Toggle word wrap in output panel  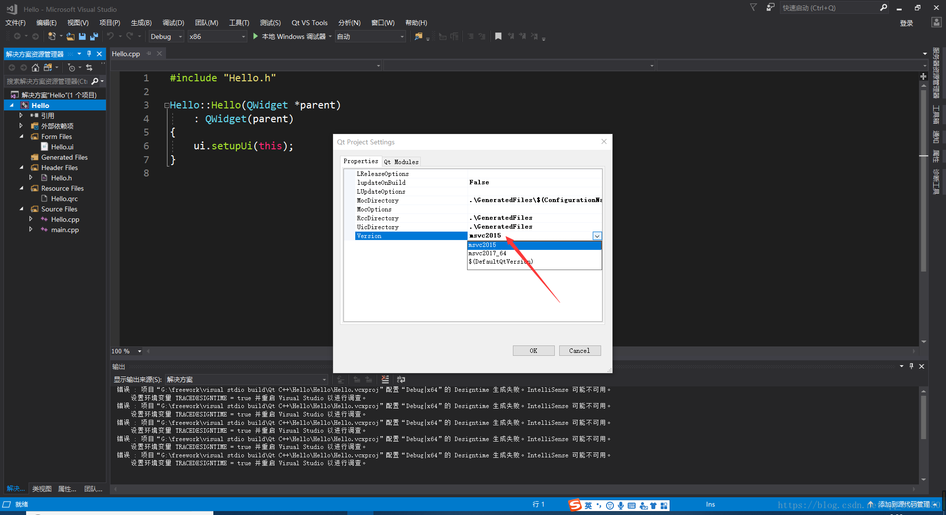tap(401, 379)
